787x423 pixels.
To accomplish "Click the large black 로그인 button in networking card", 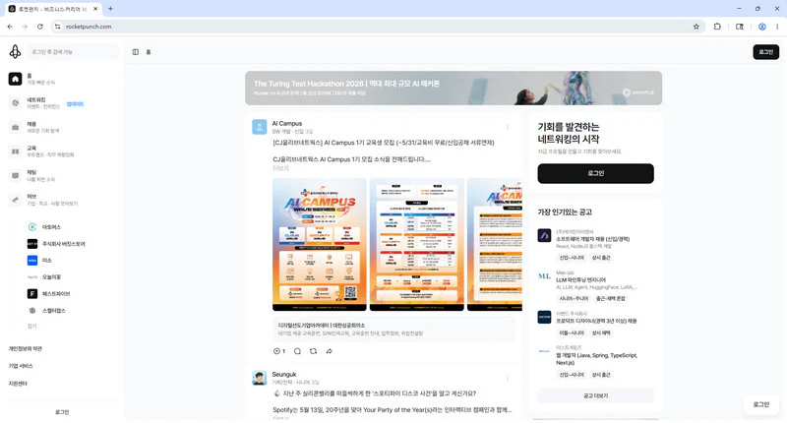I will [596, 173].
